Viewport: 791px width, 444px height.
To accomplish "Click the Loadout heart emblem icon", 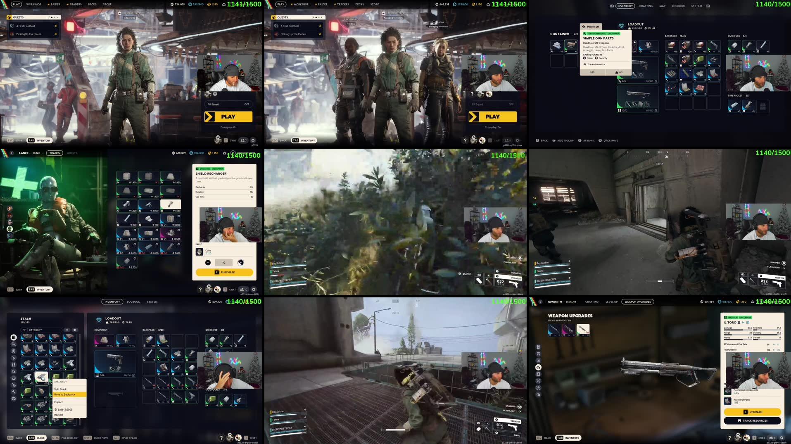I will pos(621,26).
